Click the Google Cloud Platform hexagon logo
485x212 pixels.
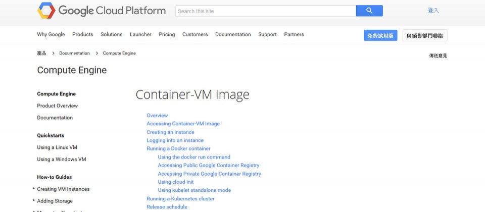[x=46, y=11]
